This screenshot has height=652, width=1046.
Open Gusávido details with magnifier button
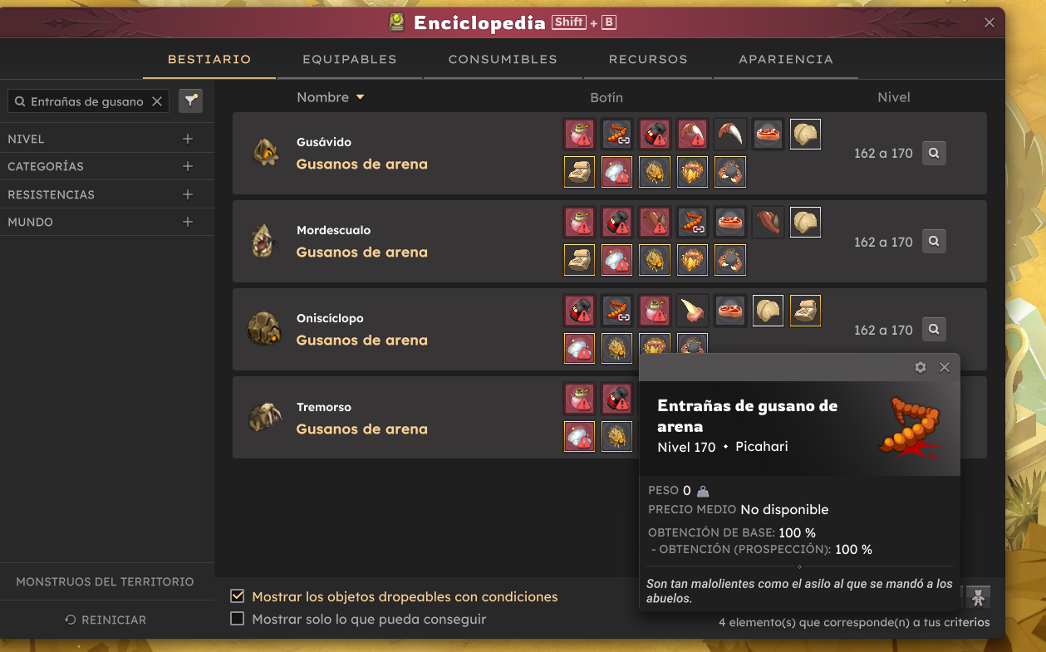[934, 153]
